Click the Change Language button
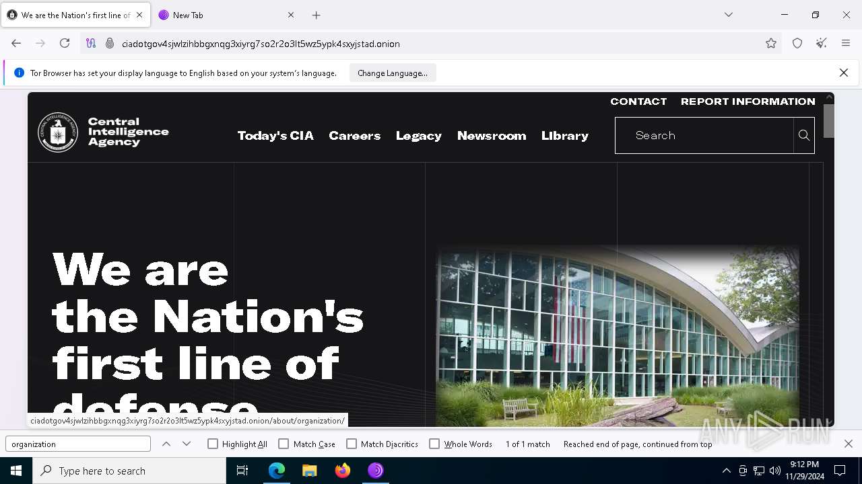The height and width of the screenshot is (484, 862). [393, 73]
